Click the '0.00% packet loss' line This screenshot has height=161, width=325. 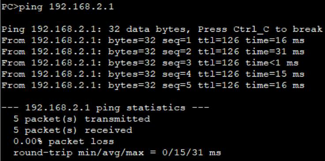point(64,141)
